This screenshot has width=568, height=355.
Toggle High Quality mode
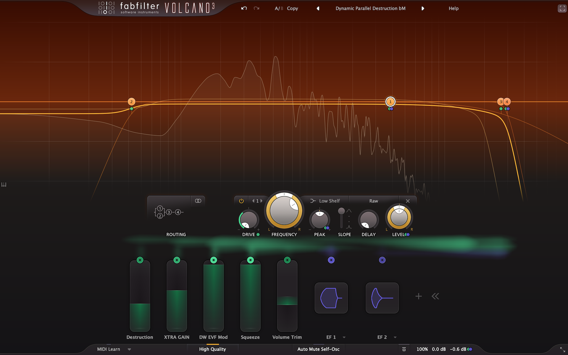point(212,349)
